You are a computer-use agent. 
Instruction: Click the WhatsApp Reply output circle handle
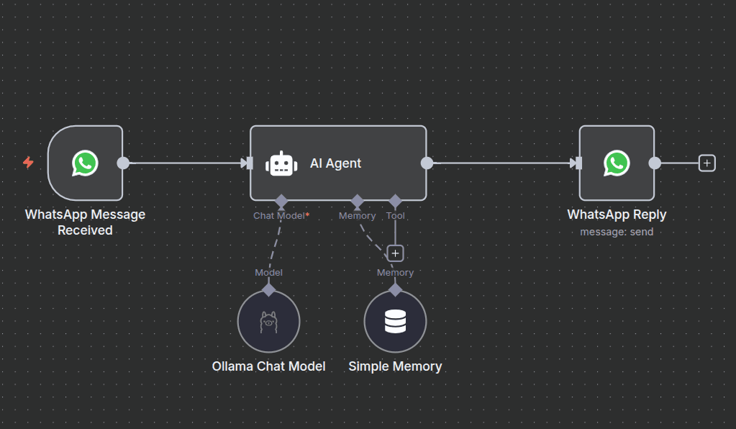coord(655,163)
